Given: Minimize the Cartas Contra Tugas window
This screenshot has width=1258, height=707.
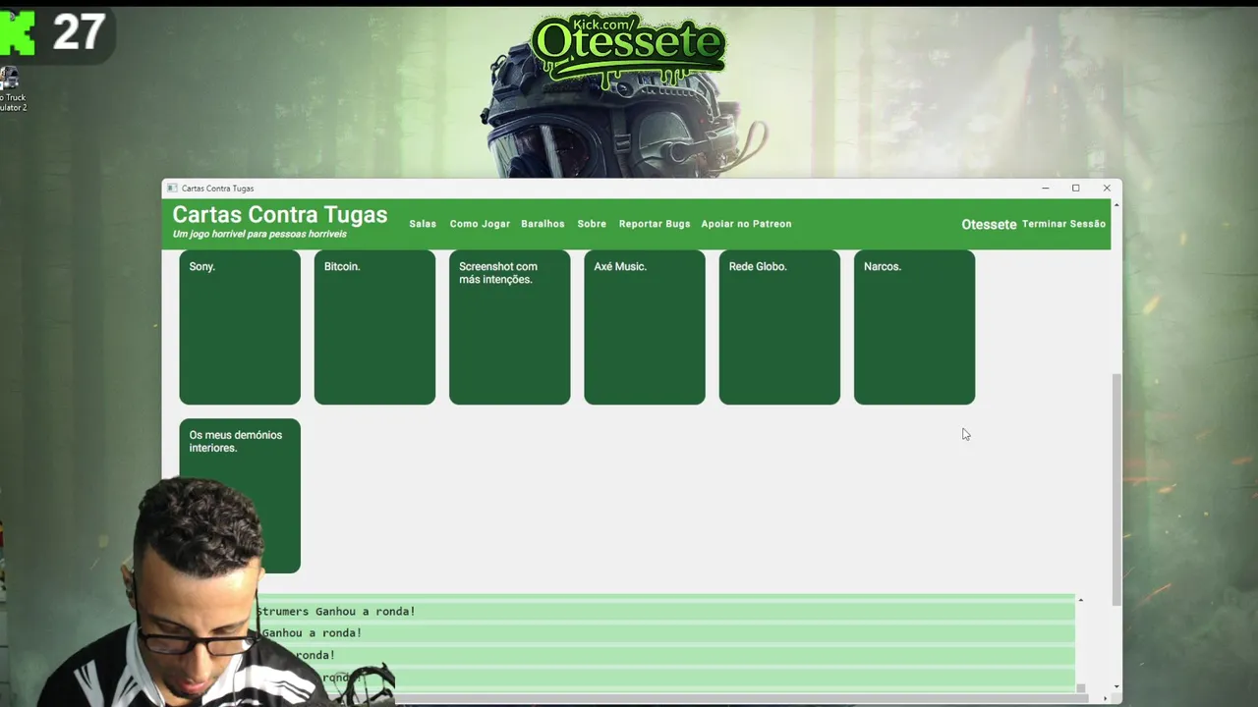Looking at the screenshot, I should [x=1046, y=188].
